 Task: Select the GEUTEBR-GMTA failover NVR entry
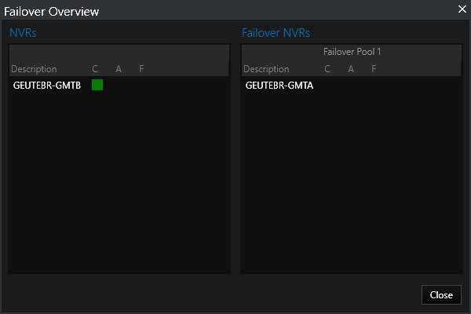point(279,86)
